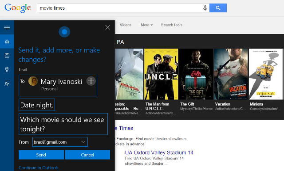Click the Send it, add more prompt

pyautogui.click(x=59, y=55)
